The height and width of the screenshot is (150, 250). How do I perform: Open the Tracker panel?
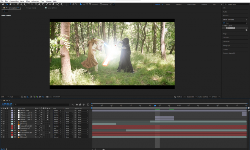click(225, 49)
